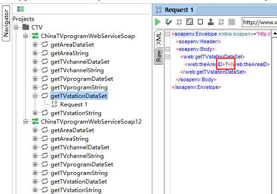
Task: Select the ChinaTVprogramWebServiceSoap interface label
Action: pos(88,36)
